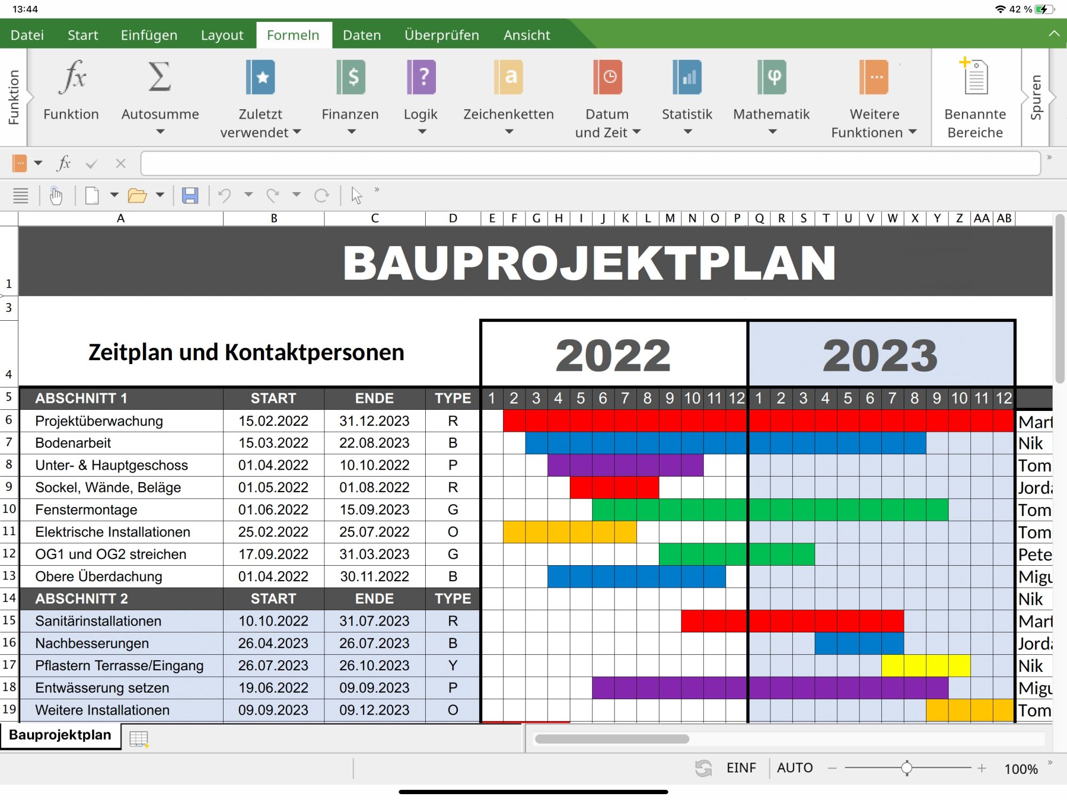The height and width of the screenshot is (800, 1067).
Task: Click the zoom in plus button
Action: [982, 769]
